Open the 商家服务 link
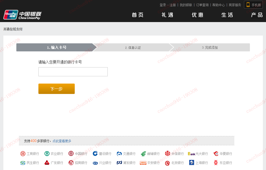 click(x=235, y=5)
